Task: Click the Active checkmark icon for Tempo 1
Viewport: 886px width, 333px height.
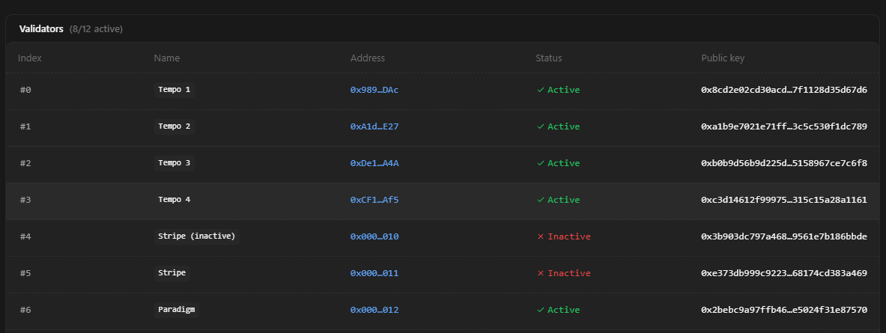Action: point(540,90)
